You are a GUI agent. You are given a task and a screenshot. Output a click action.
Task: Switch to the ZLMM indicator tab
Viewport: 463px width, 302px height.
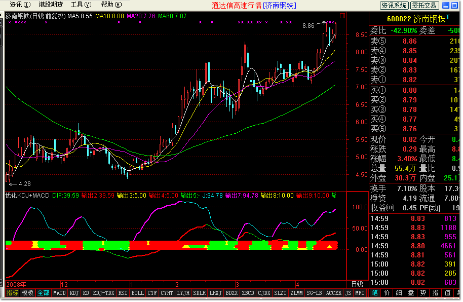[x=297, y=293]
